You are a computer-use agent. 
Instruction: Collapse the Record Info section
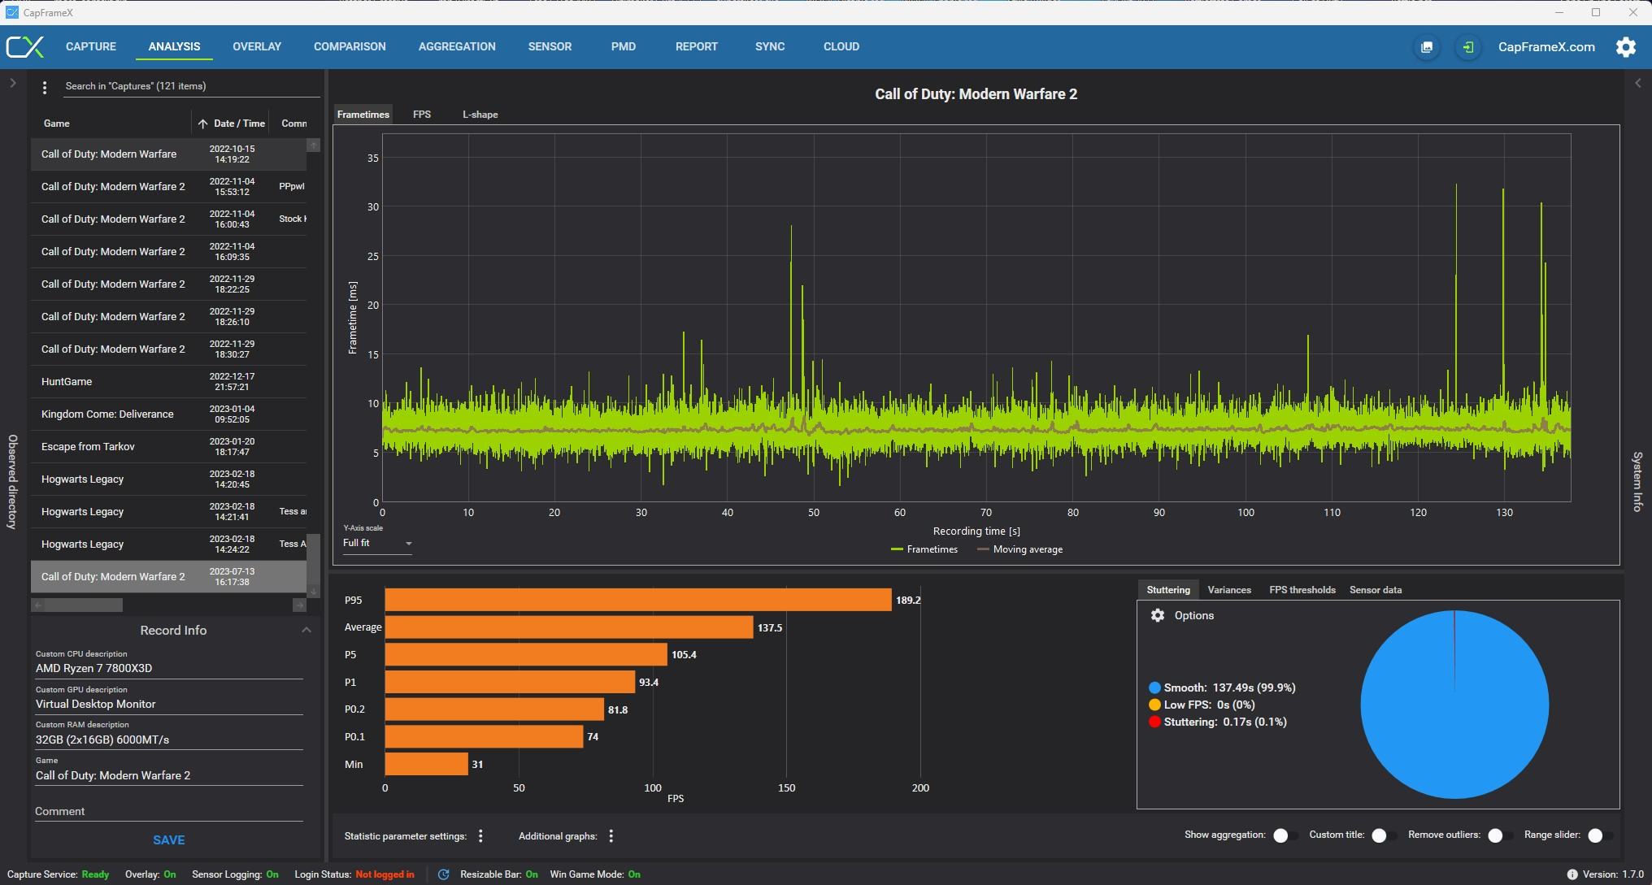coord(306,630)
